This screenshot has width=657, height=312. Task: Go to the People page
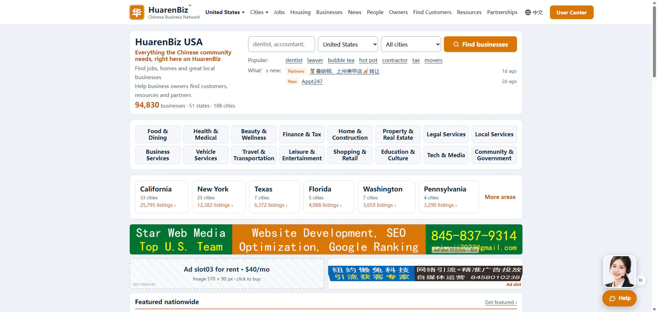(x=375, y=12)
